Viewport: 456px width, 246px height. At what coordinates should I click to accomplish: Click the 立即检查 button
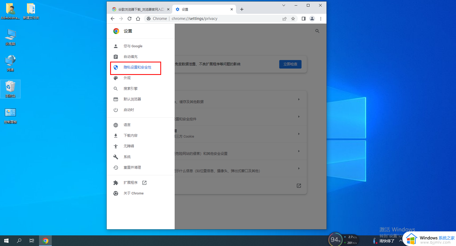point(290,64)
